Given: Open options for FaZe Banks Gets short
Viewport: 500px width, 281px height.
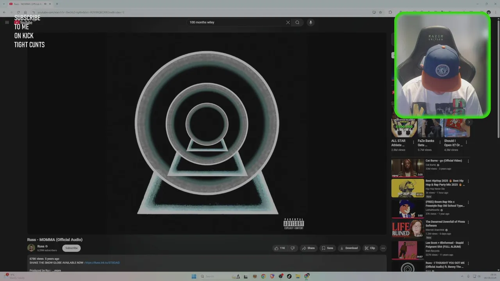Looking at the screenshot, I should tap(440, 142).
